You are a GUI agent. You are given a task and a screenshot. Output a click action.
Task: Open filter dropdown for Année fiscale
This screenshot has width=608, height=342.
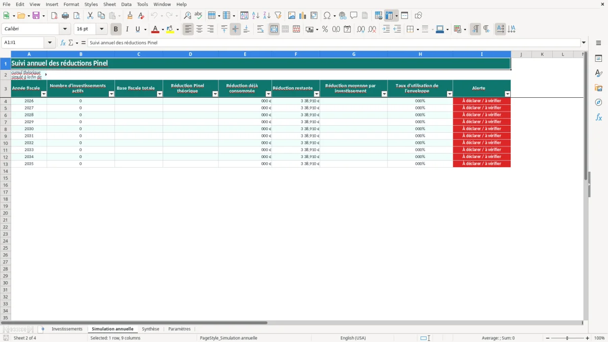pyautogui.click(x=44, y=94)
